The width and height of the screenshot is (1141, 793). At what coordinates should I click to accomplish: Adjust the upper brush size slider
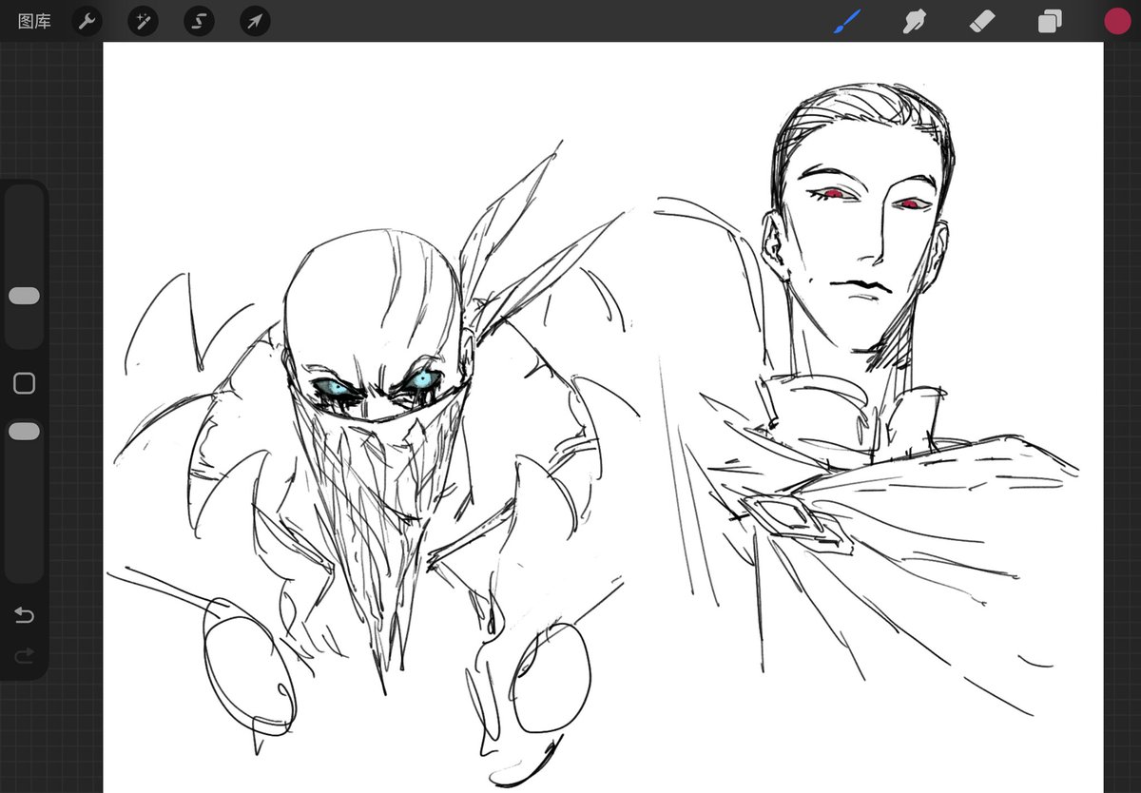[x=24, y=295]
